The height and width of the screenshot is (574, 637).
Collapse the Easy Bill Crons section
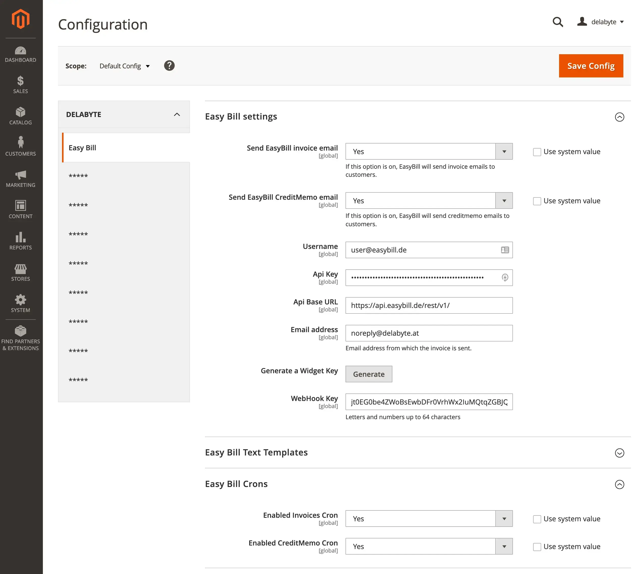619,484
